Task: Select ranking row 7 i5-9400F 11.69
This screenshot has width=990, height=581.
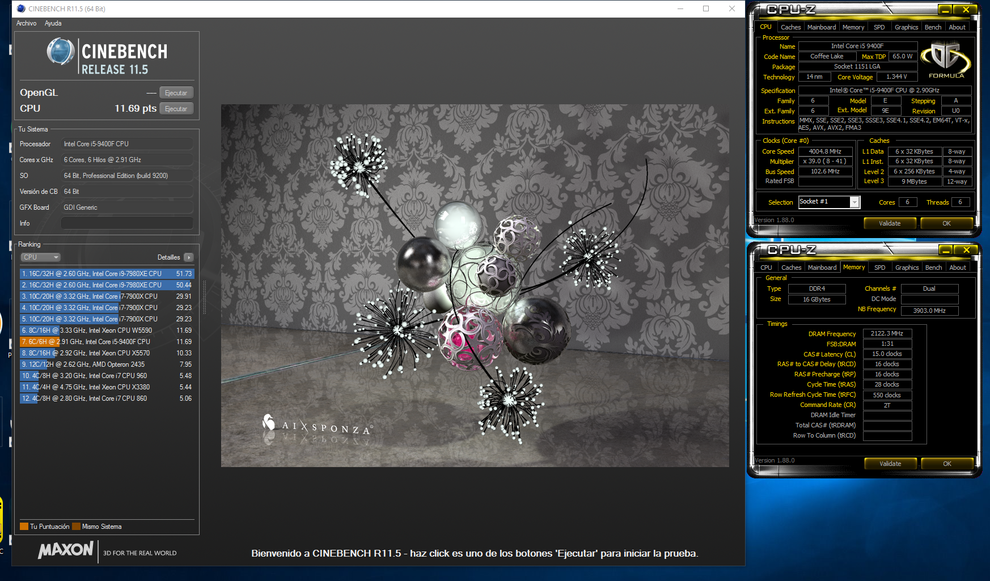Action: [107, 342]
